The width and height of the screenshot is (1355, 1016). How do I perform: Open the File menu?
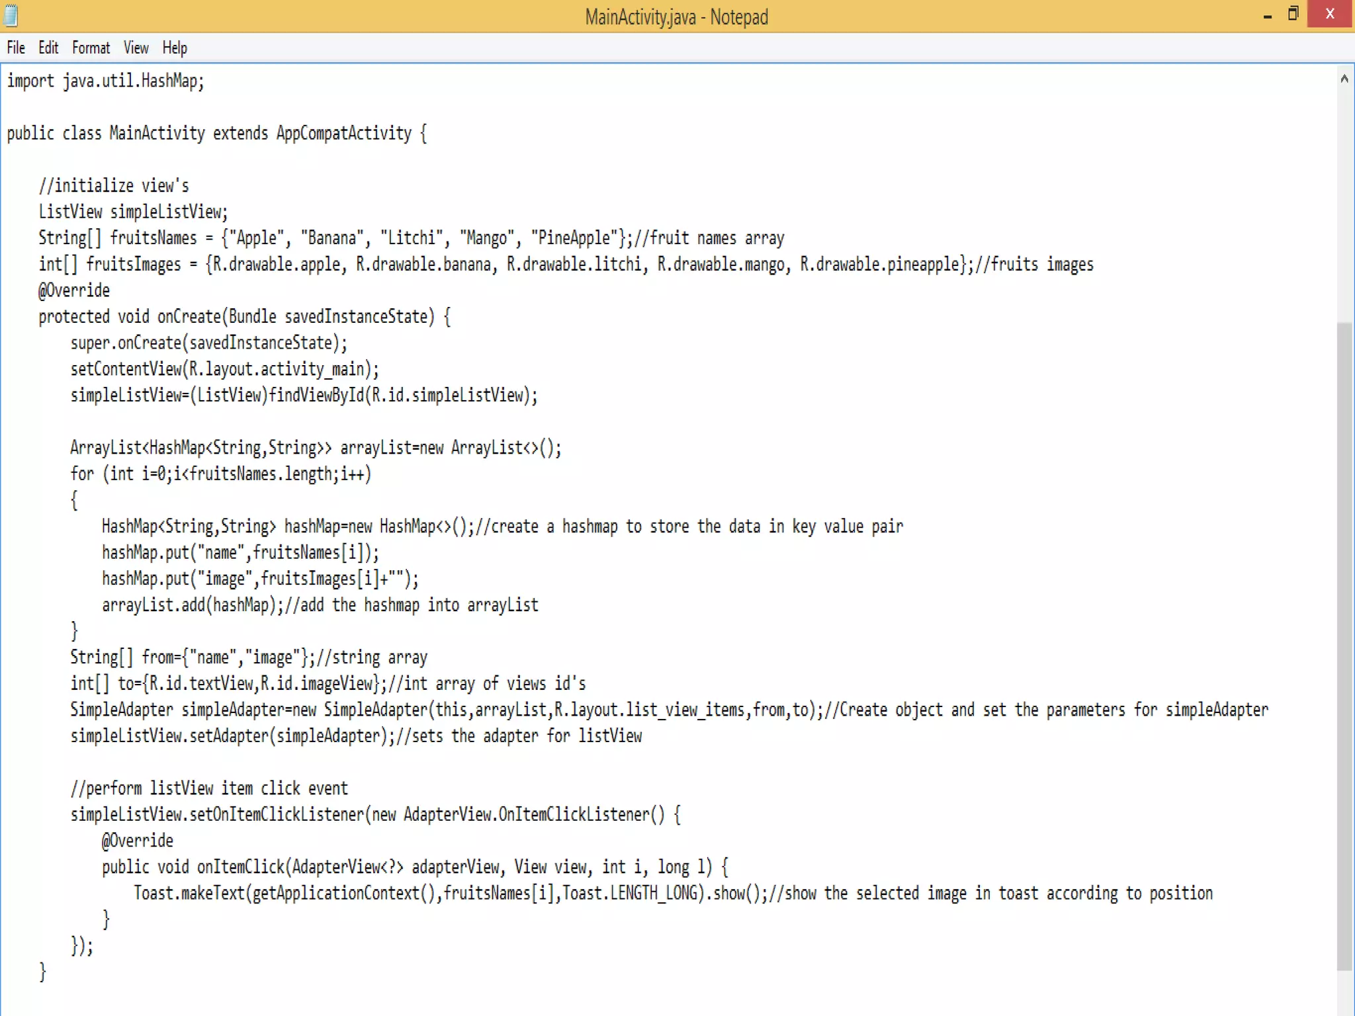[x=16, y=48]
